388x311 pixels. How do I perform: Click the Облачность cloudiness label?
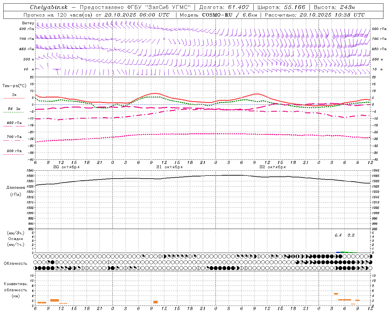coord(15,264)
